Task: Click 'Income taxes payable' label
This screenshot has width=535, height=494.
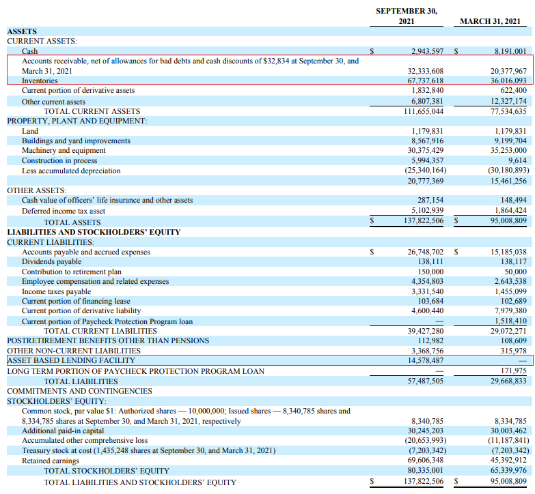Action: [56, 291]
